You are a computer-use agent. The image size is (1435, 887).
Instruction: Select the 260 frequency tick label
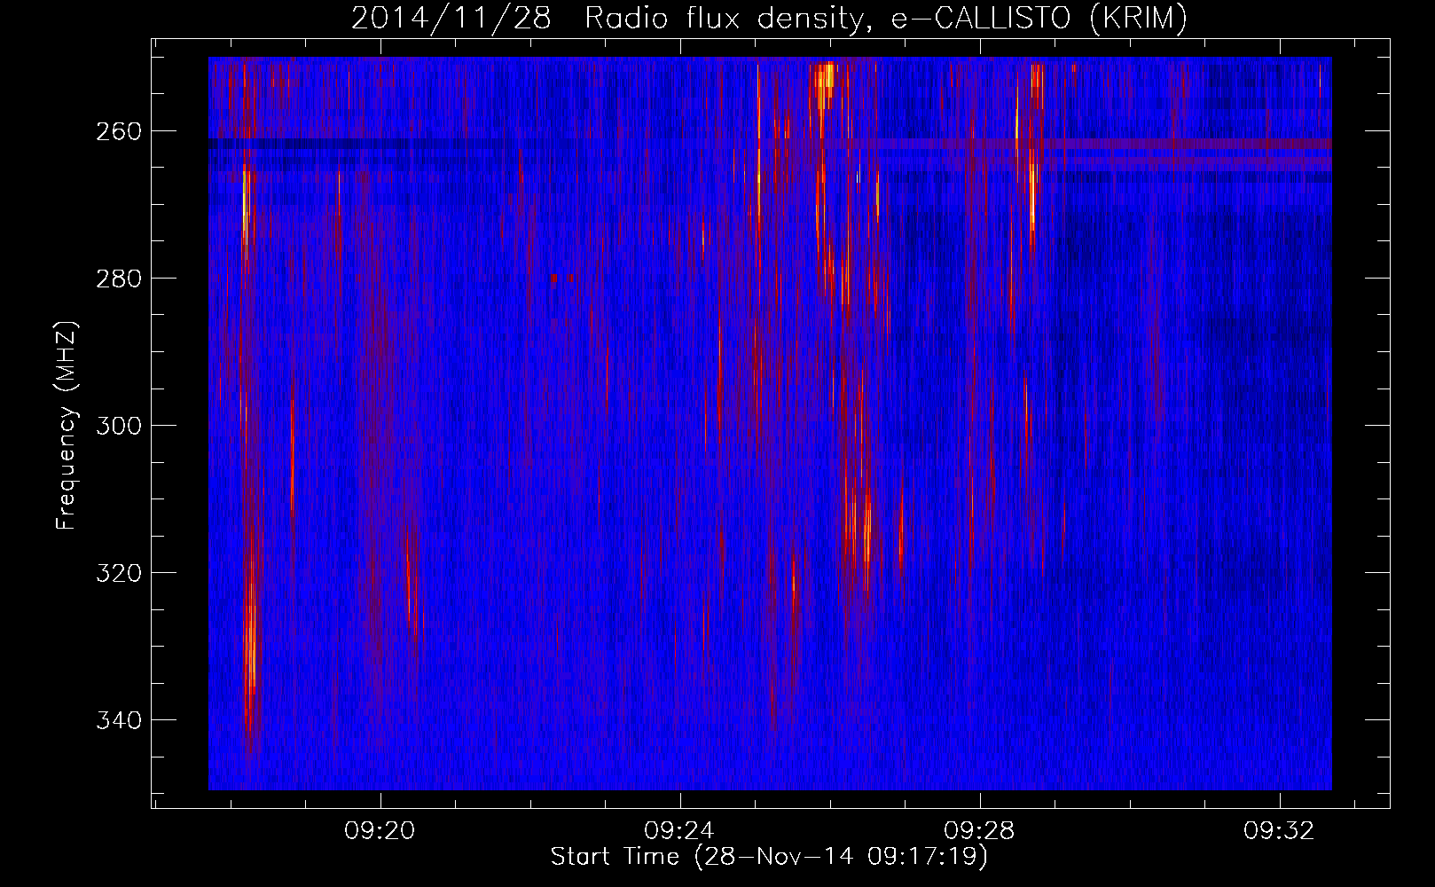pos(118,131)
